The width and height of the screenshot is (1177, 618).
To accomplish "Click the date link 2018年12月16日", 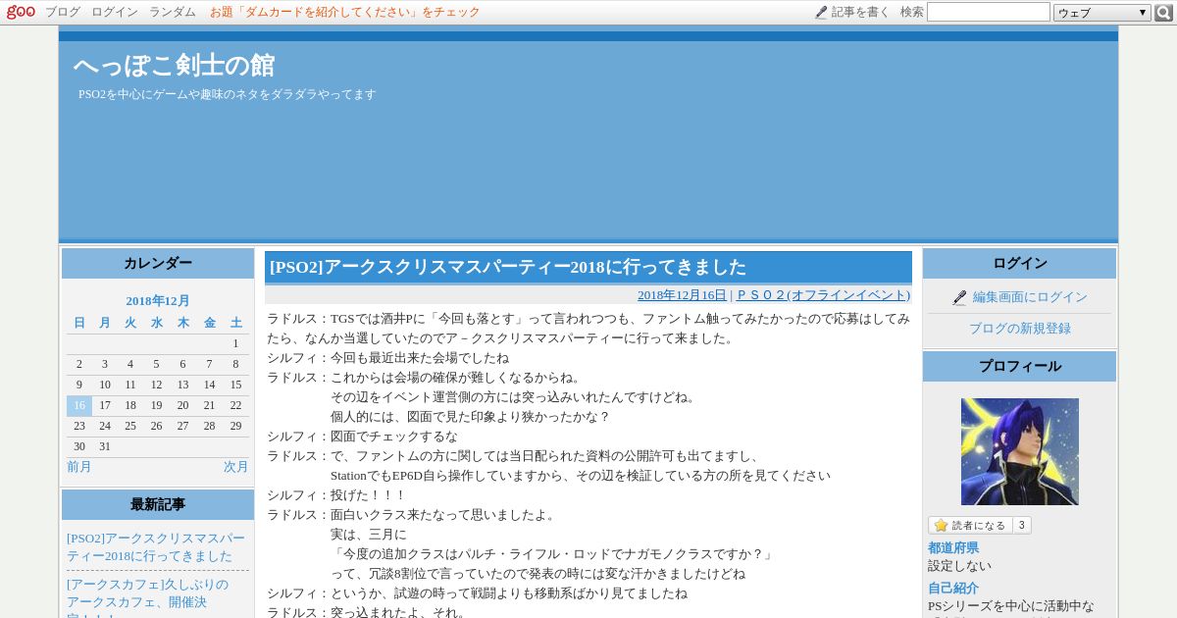I will coord(682,295).
